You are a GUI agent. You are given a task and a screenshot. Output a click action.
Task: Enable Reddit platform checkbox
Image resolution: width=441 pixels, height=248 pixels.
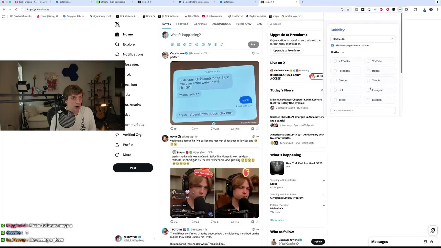pos(368,71)
